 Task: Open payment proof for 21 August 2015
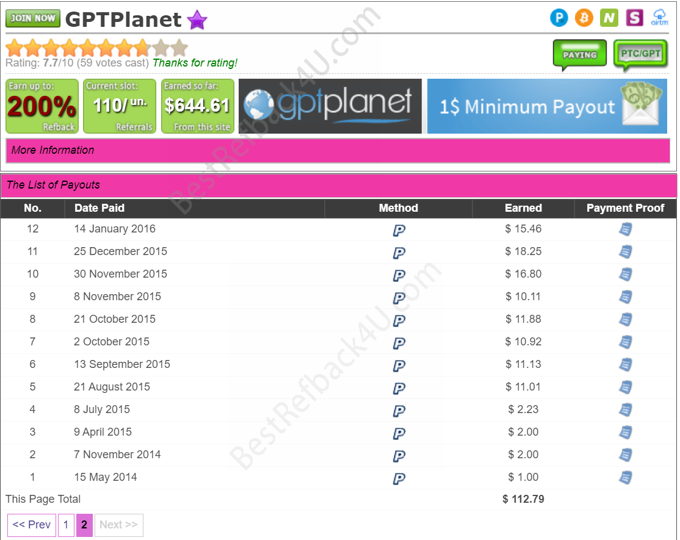(x=625, y=387)
